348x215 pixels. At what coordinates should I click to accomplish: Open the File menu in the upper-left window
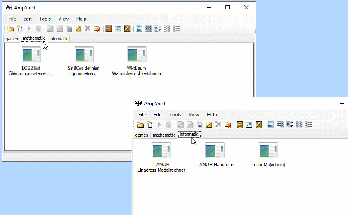pos(12,19)
